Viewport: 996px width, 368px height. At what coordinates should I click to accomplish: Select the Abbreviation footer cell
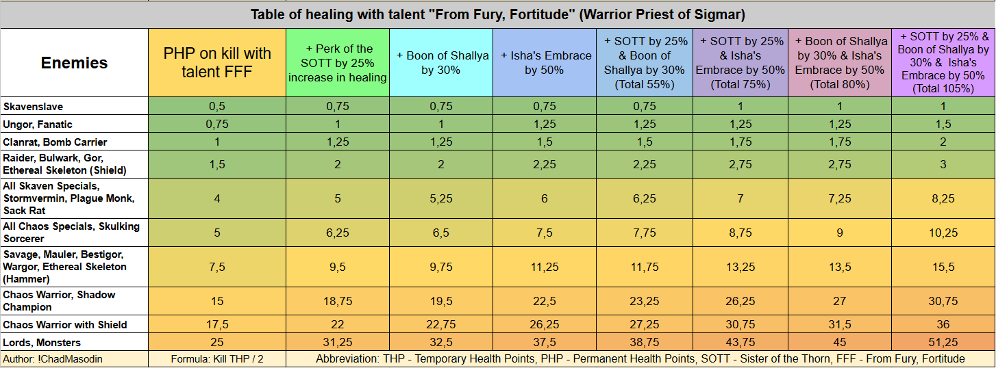[640, 359]
